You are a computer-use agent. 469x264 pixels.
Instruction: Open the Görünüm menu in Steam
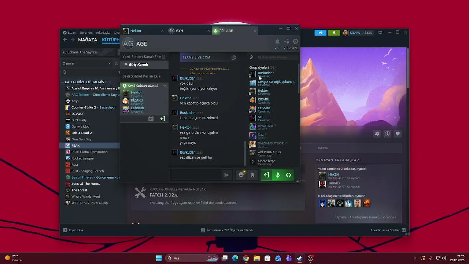[x=86, y=33]
